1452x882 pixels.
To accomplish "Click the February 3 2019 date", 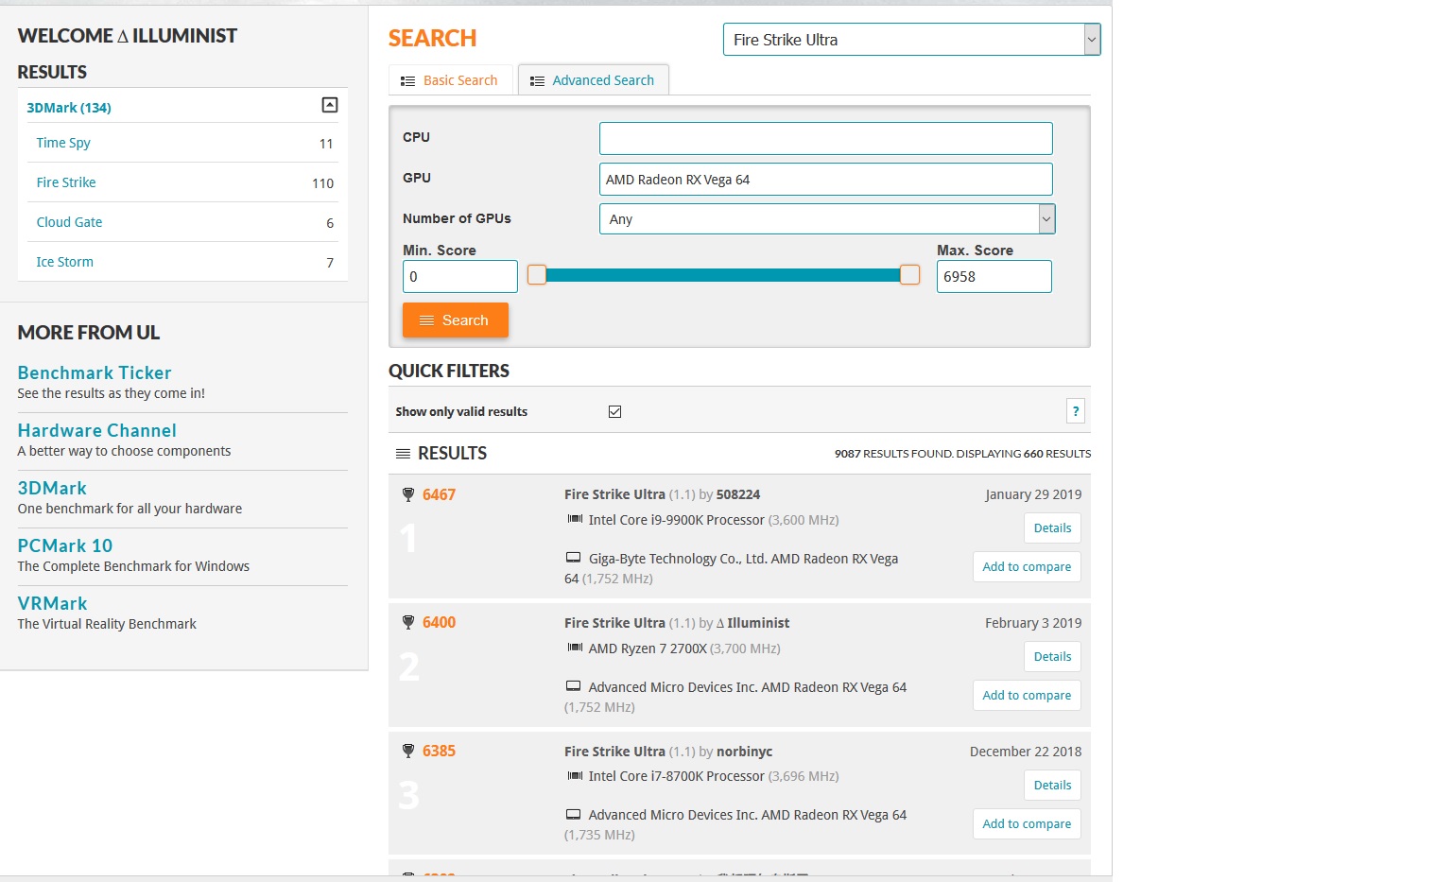I will click(1033, 623).
